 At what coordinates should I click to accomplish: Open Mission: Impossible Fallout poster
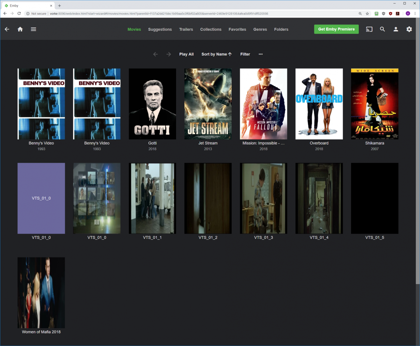pyautogui.click(x=264, y=104)
